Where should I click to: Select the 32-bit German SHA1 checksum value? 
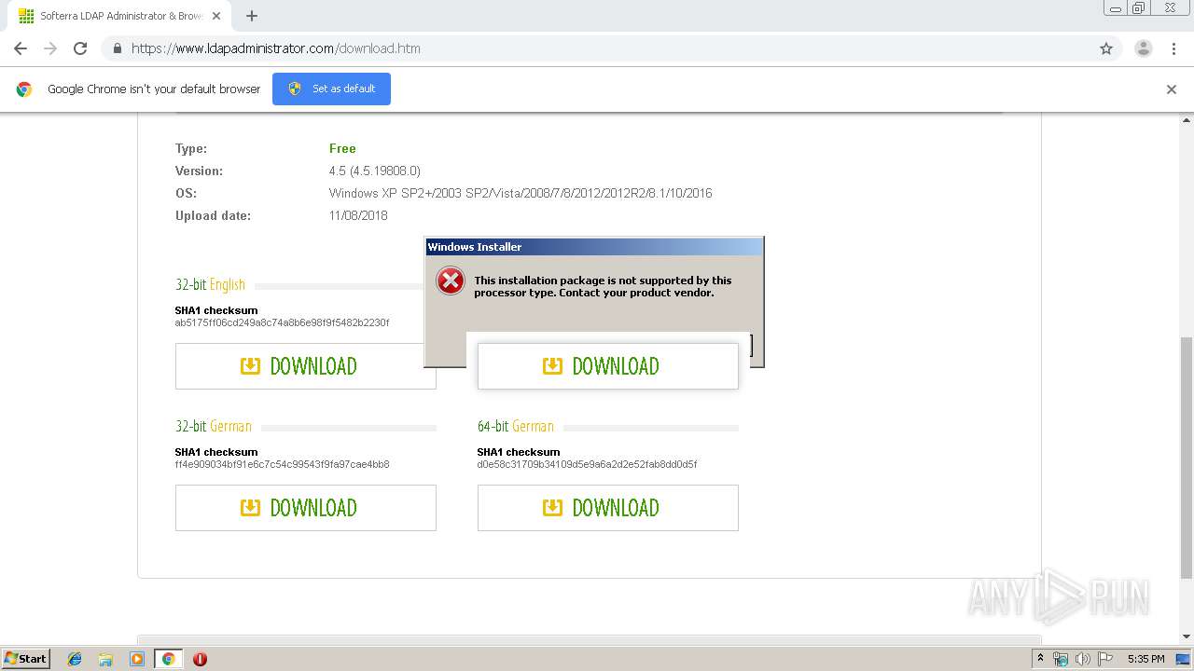tap(282, 464)
